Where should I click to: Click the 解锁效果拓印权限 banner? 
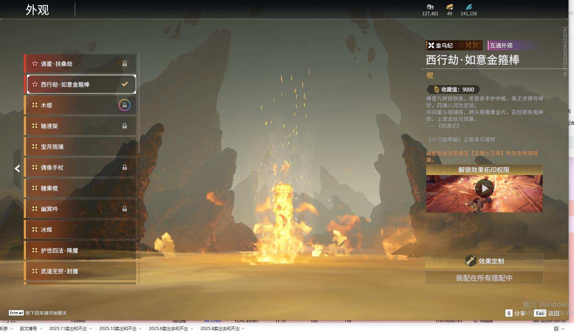click(484, 170)
